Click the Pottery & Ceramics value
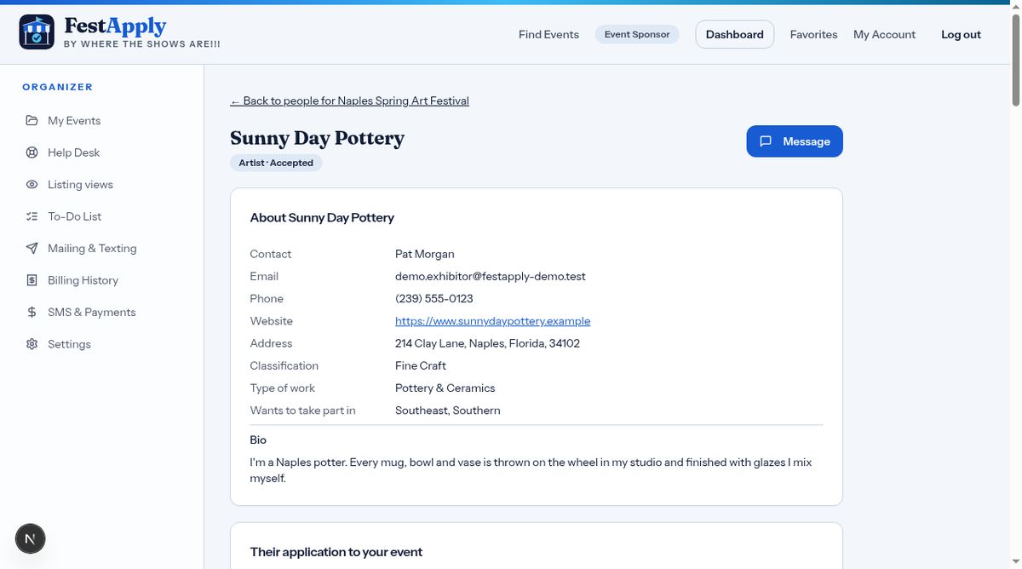 point(445,388)
